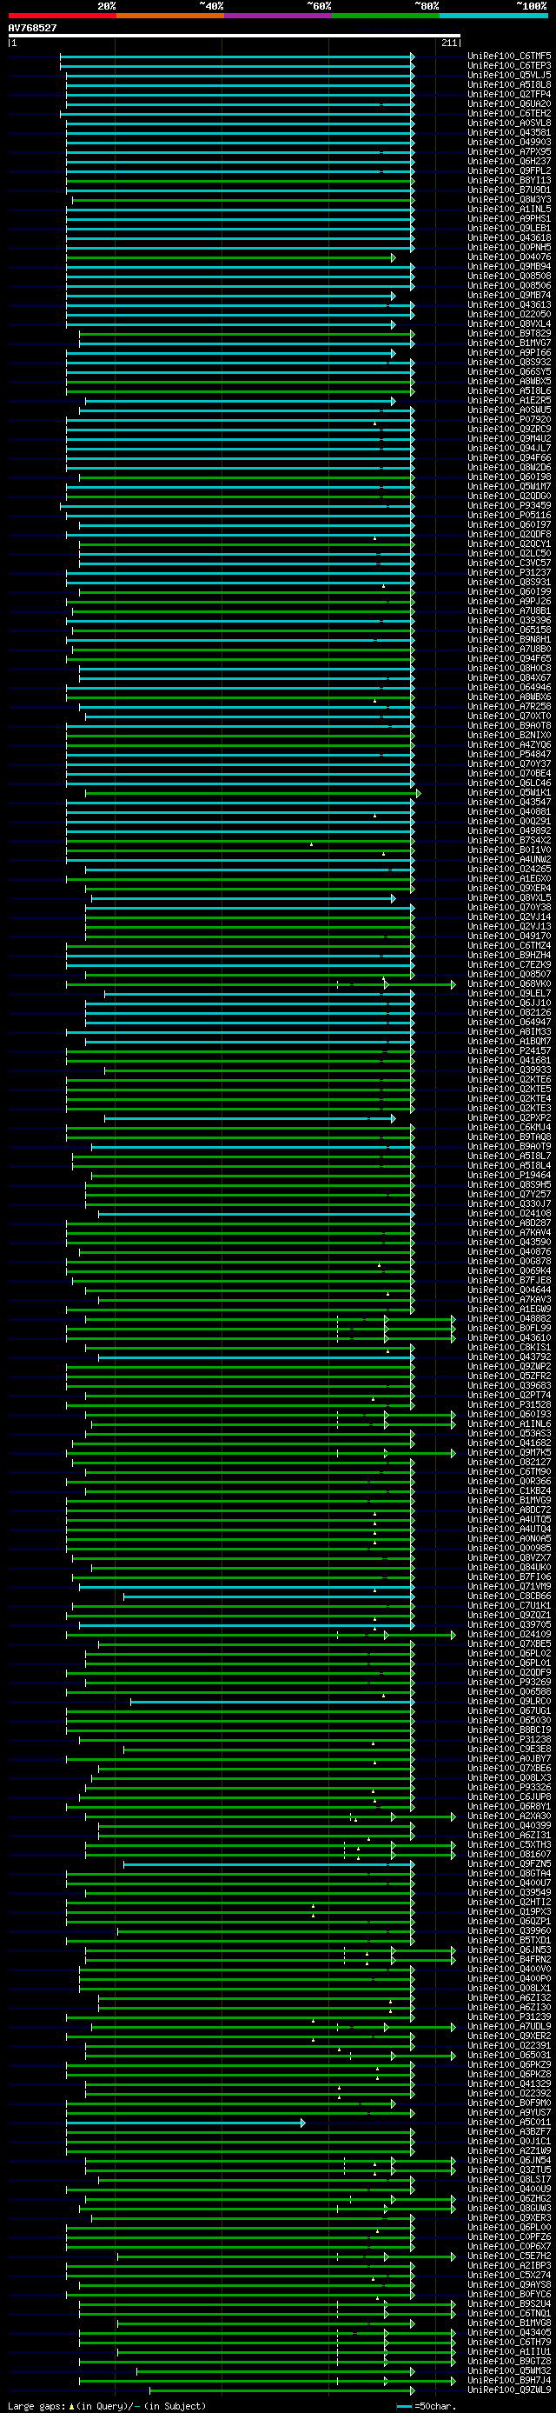Select the UniRef100_Q0PNH5 label
Viewport: 556px width, 2413px height.
[509, 247]
